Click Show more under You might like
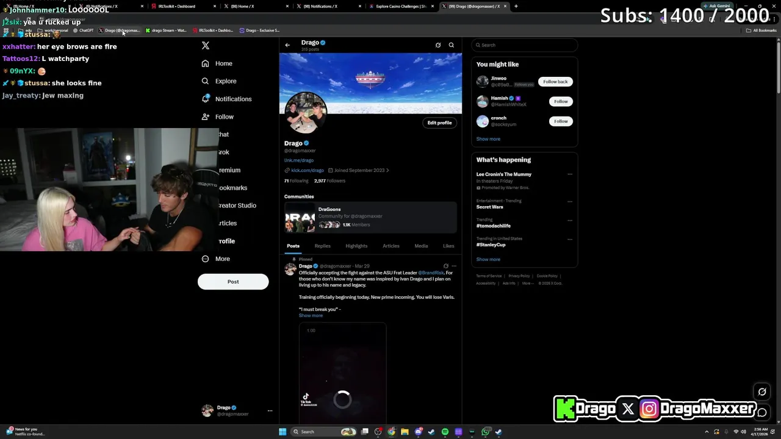This screenshot has height=439, width=781. [x=488, y=139]
